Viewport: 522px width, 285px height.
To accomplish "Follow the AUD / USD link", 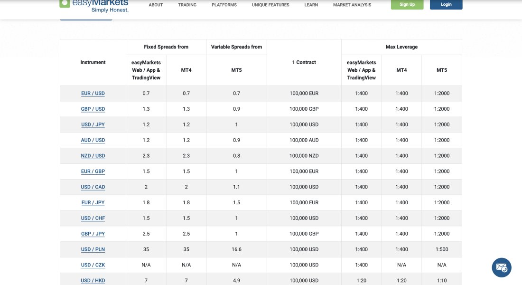I will pyautogui.click(x=93, y=141).
